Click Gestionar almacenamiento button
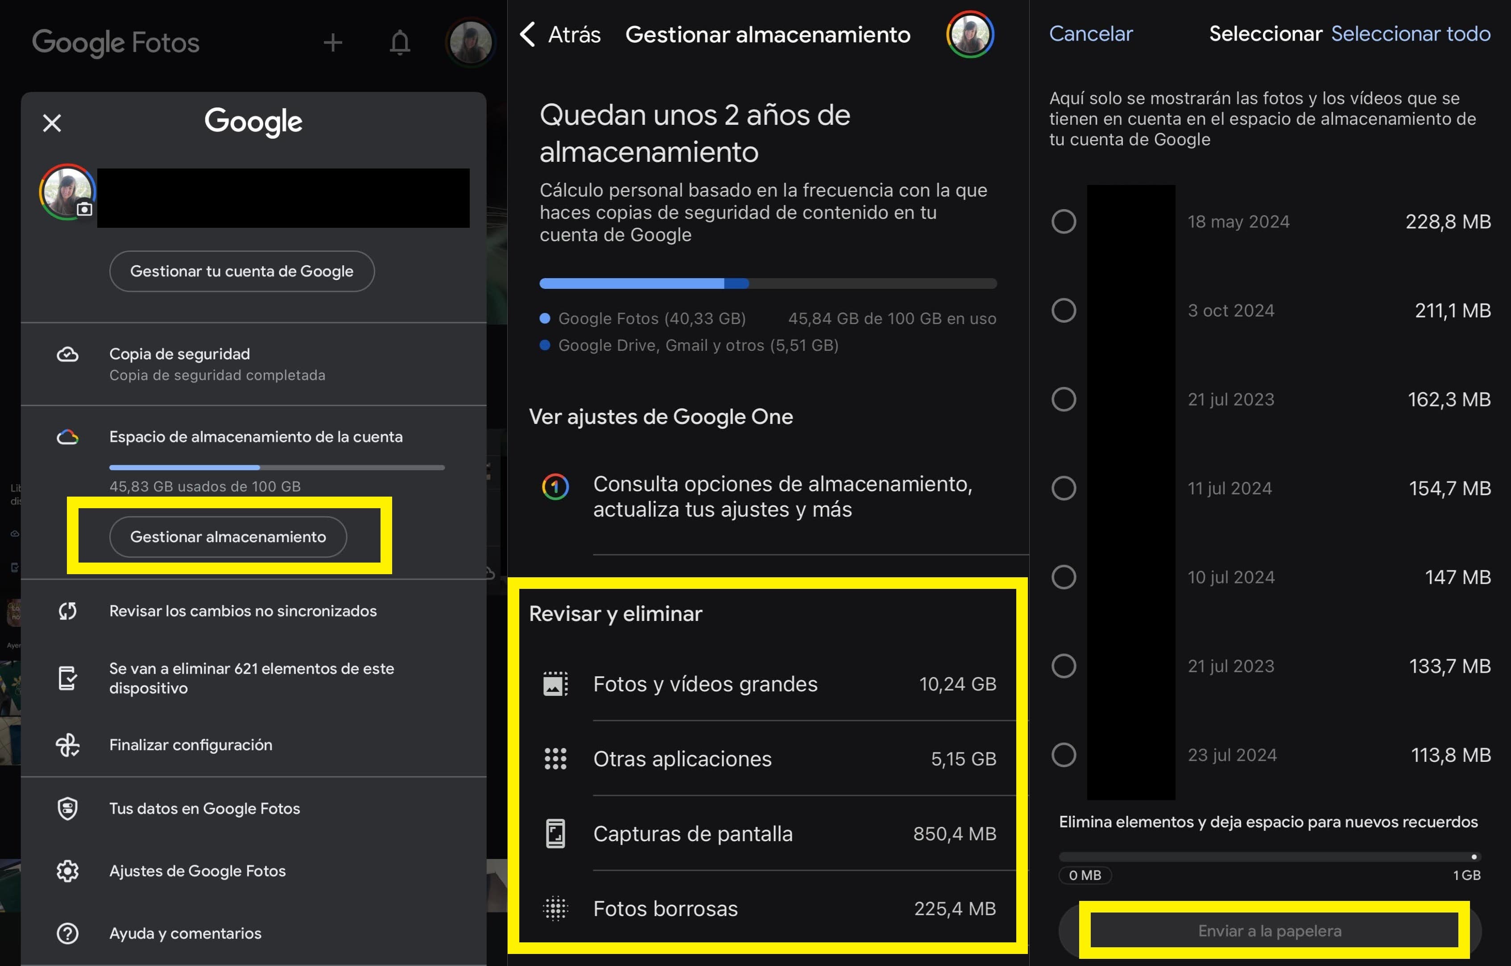This screenshot has height=966, width=1511. [x=228, y=537]
